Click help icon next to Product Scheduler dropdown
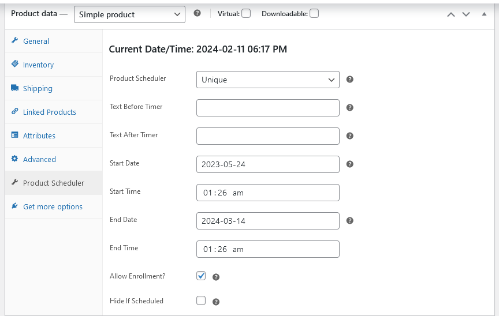499x316 pixels. [x=350, y=80]
